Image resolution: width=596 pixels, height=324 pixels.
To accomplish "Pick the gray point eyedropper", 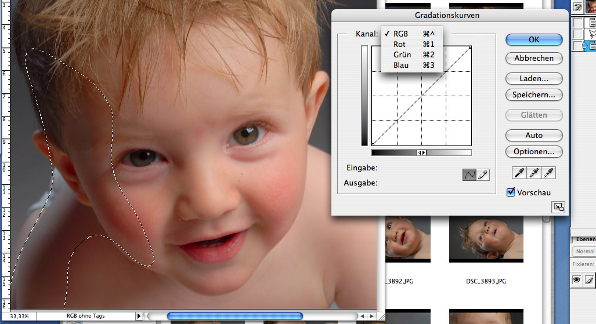I will (533, 172).
